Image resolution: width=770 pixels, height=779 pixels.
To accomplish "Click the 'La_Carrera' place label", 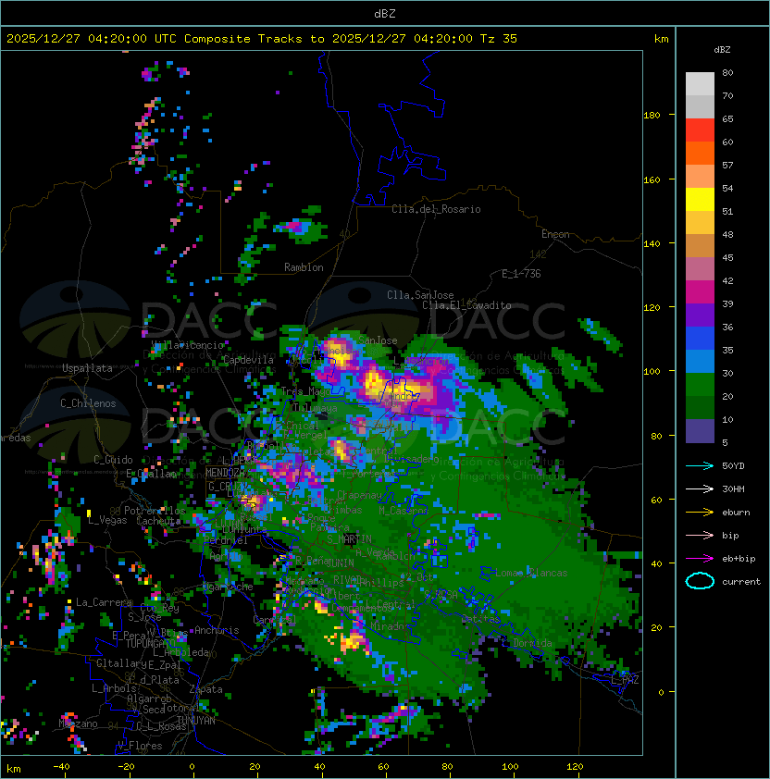I will 104,602.
